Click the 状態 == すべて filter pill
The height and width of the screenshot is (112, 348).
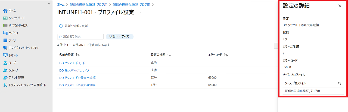point(119,36)
